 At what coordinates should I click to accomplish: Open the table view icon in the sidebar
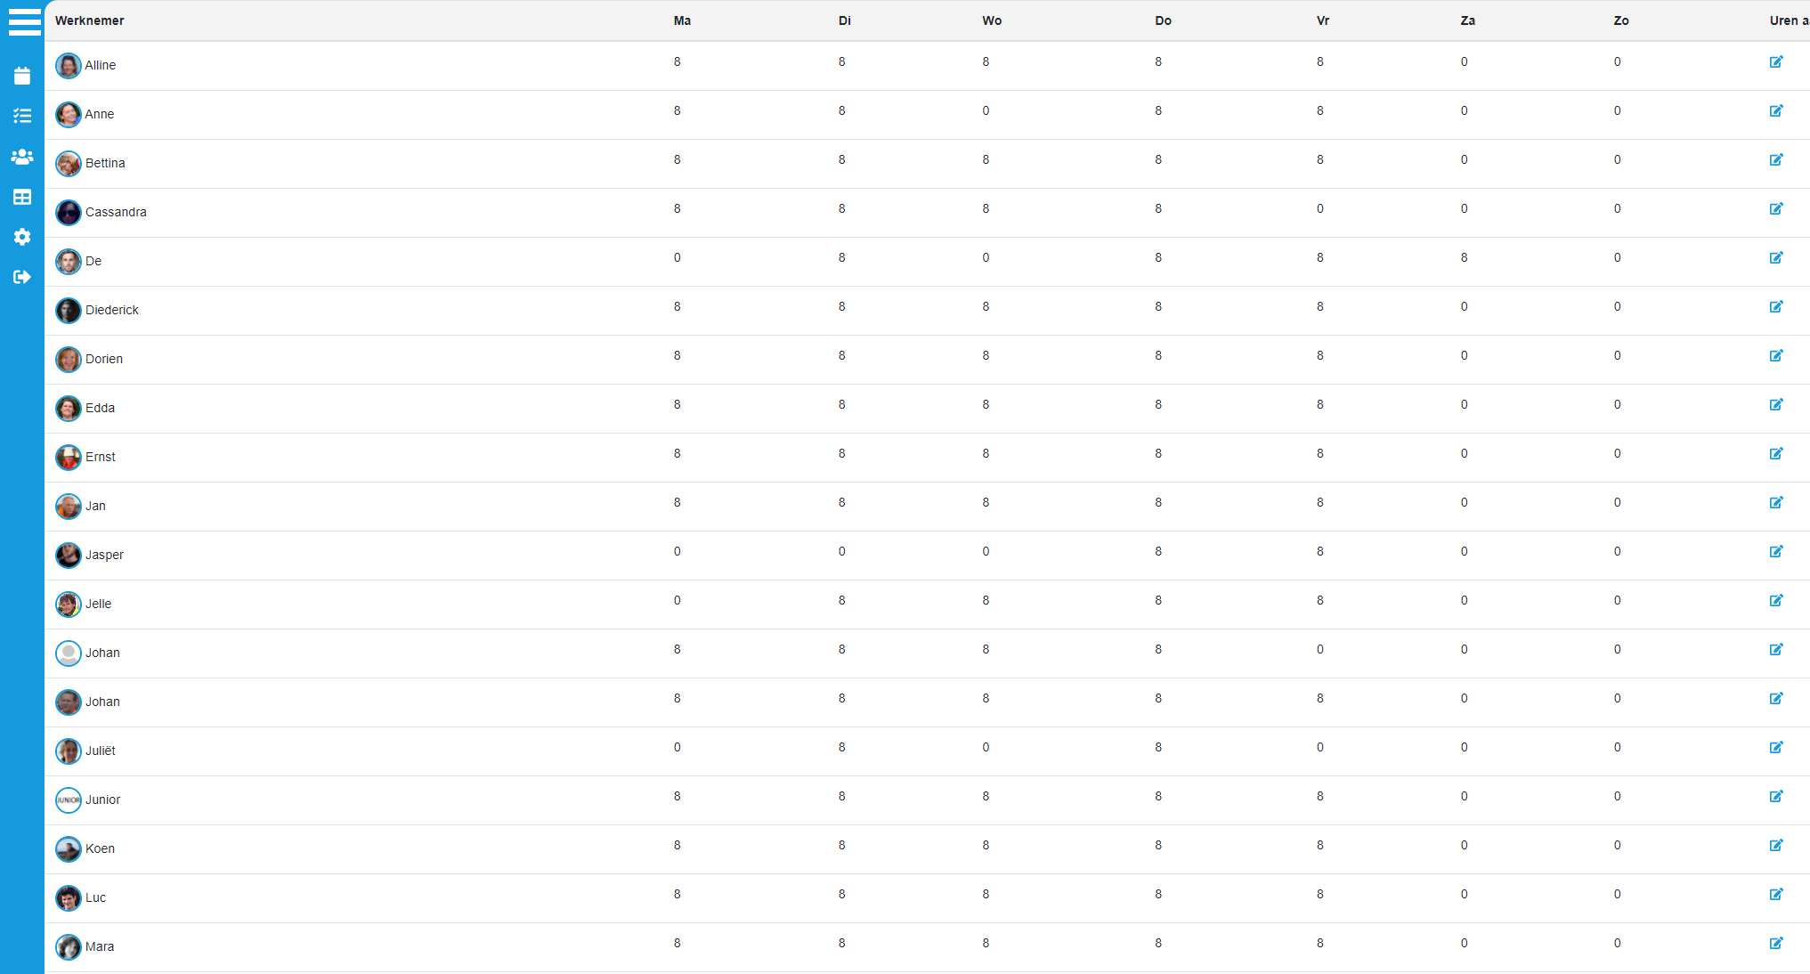click(x=22, y=197)
